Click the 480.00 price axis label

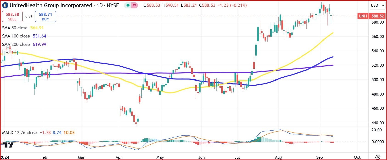click(x=377, y=94)
